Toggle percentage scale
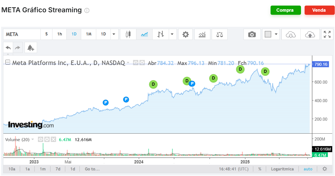335x176 pixels. click(260, 169)
